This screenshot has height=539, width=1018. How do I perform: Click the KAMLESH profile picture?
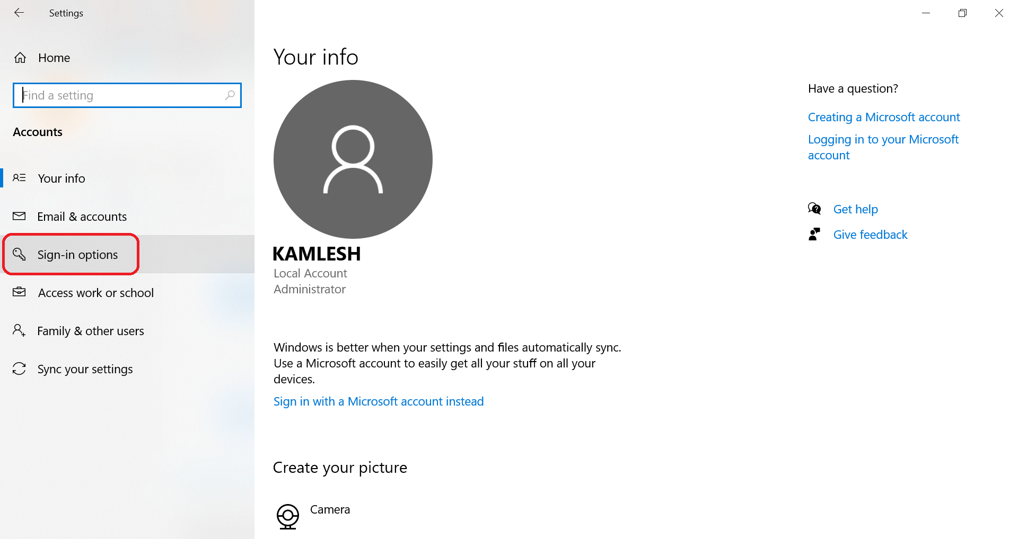point(353,159)
